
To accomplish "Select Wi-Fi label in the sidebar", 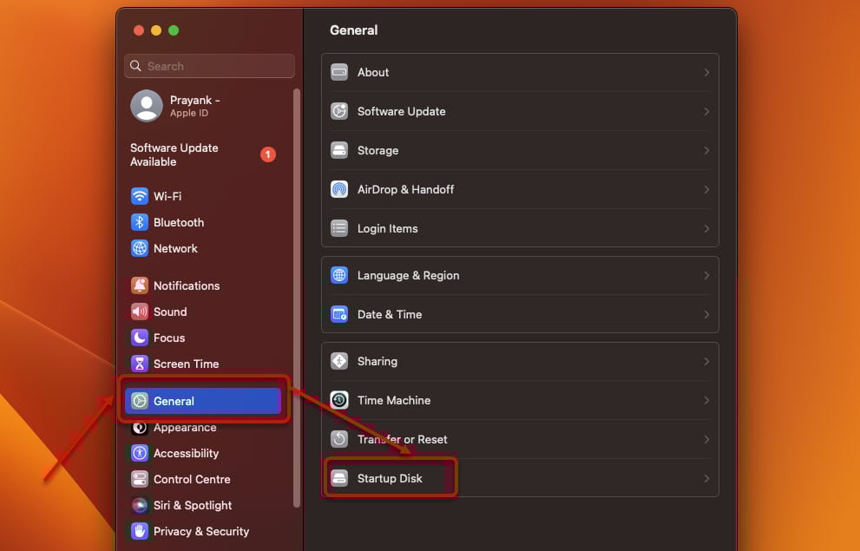I will (167, 196).
